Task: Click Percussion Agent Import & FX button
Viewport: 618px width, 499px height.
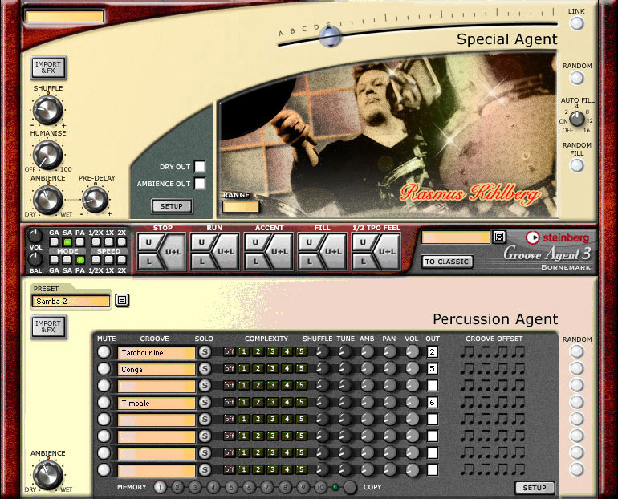Action: coord(48,327)
